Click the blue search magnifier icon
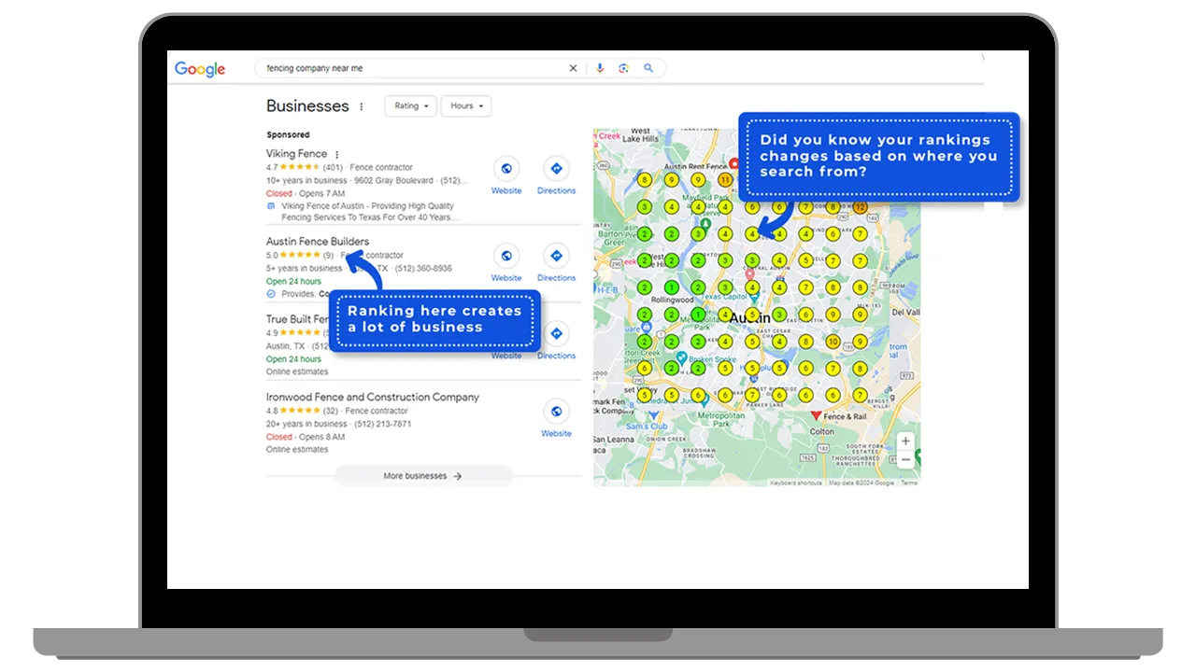The height and width of the screenshot is (672, 1196). pyautogui.click(x=648, y=68)
